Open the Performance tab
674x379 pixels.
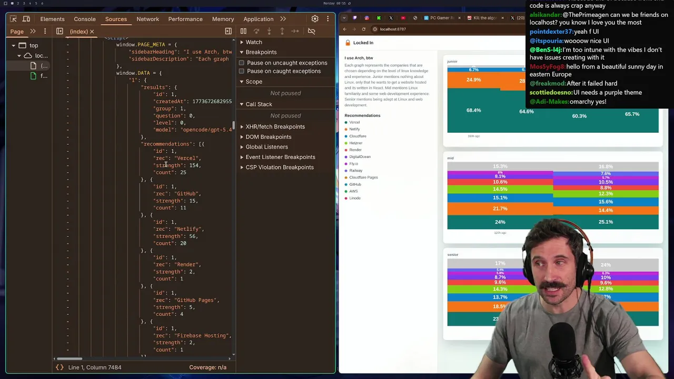pyautogui.click(x=185, y=19)
